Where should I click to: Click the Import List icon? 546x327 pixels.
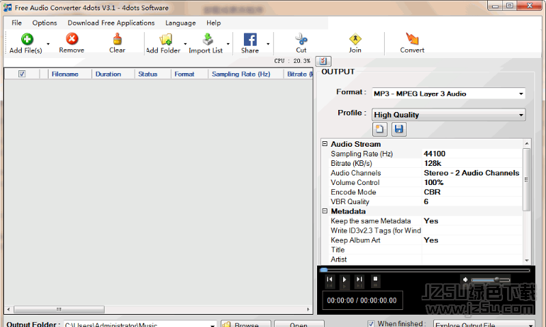(x=208, y=39)
